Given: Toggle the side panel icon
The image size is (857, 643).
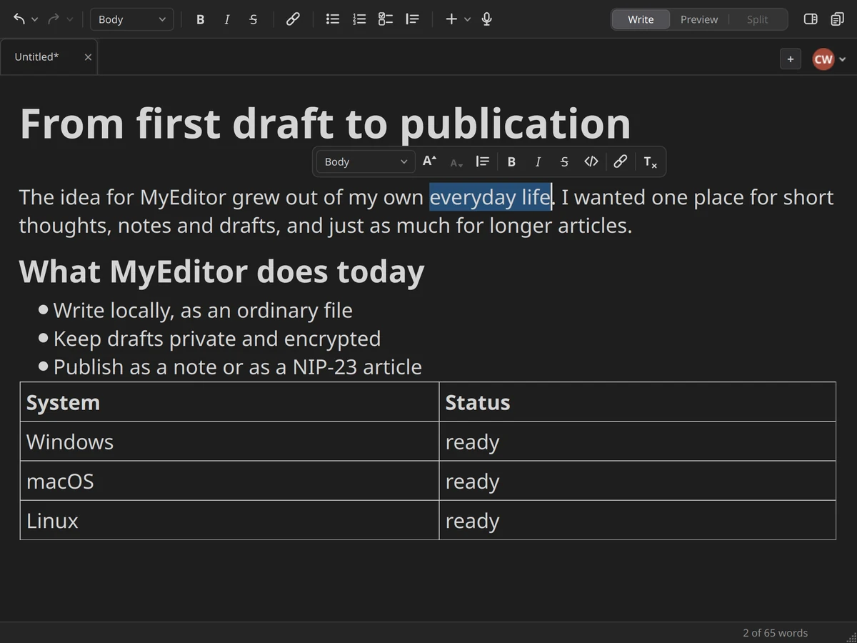Looking at the screenshot, I should pyautogui.click(x=811, y=19).
